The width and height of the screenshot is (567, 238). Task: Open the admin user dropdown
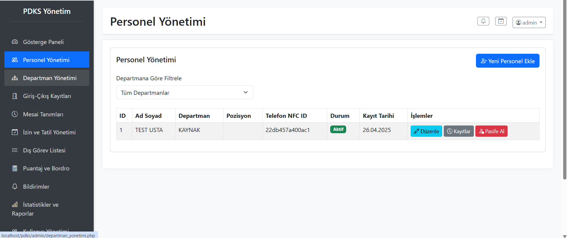pos(529,22)
